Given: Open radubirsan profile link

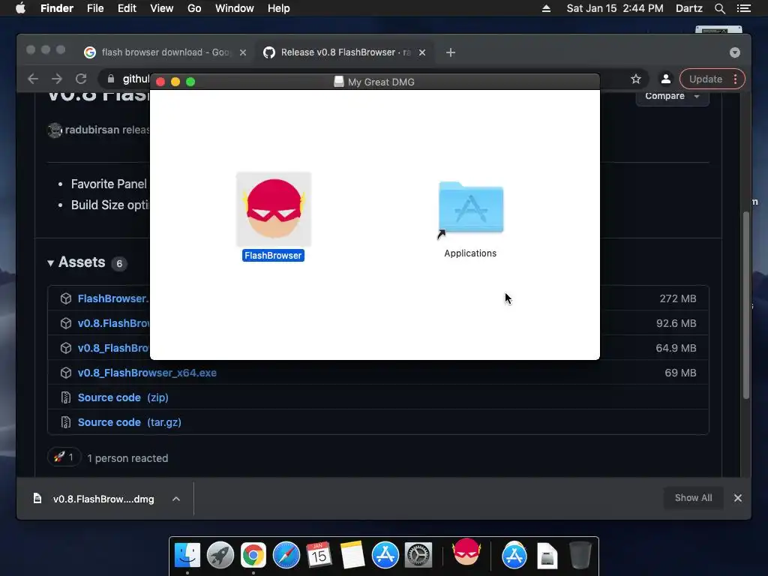Looking at the screenshot, I should (92, 130).
